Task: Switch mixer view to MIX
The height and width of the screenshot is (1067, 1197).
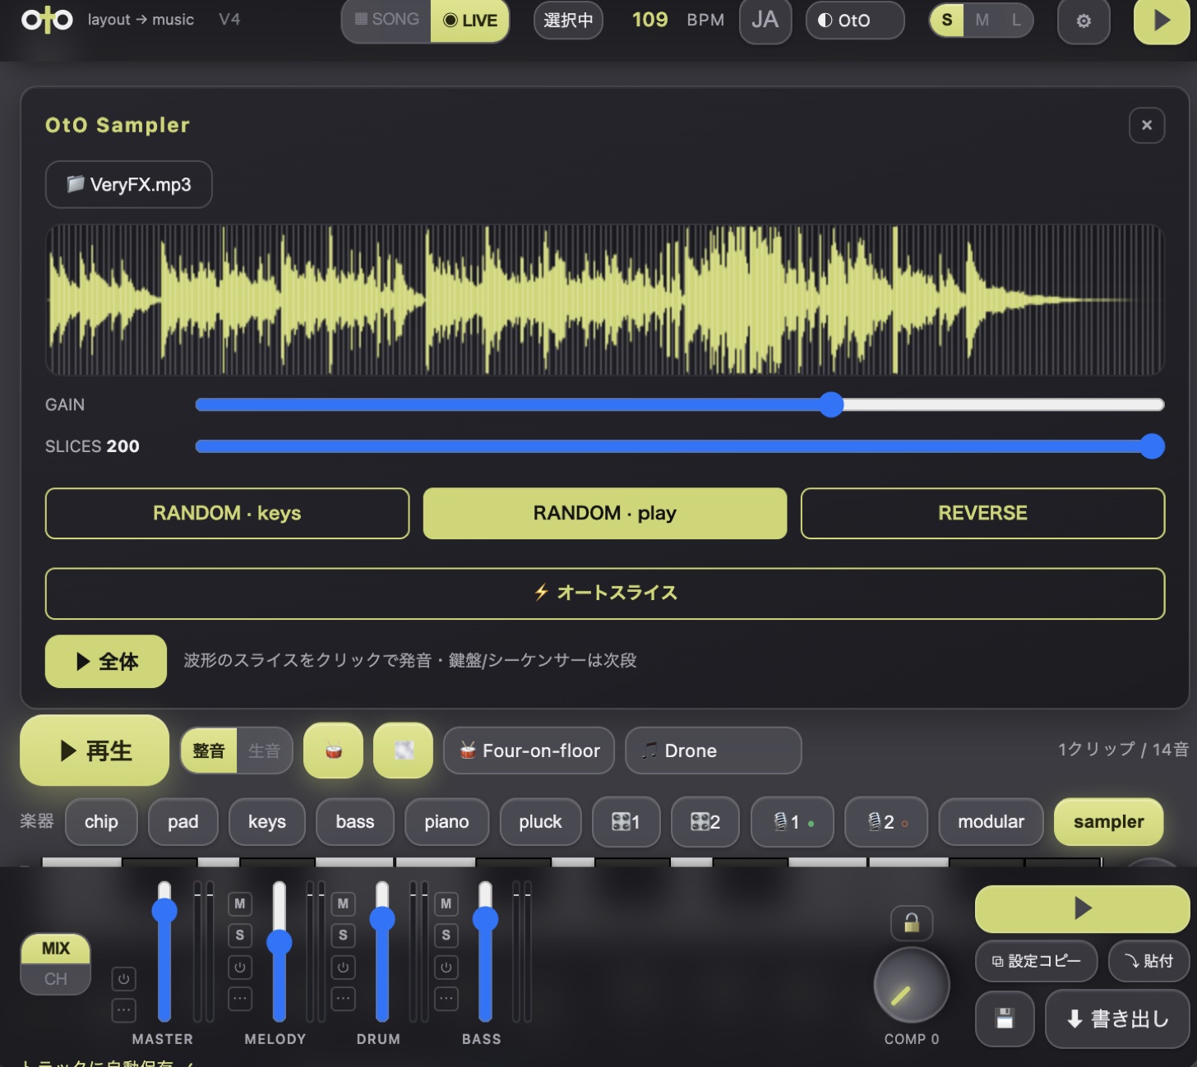Action: [x=56, y=949]
